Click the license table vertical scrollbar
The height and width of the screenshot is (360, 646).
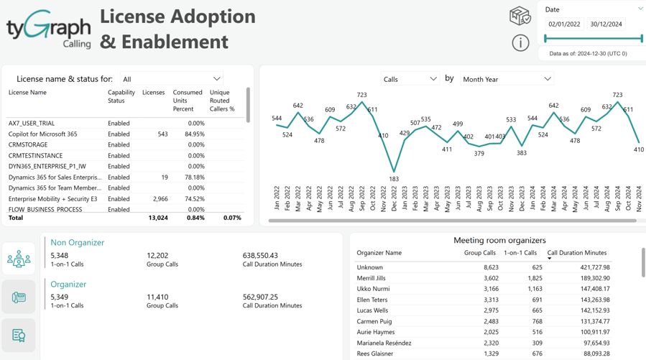(x=248, y=105)
